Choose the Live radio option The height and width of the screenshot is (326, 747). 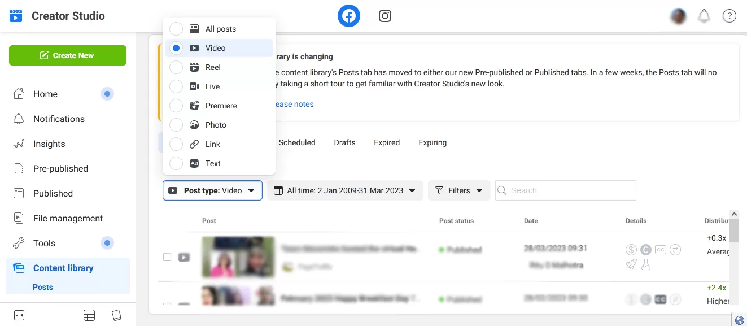[x=176, y=86]
